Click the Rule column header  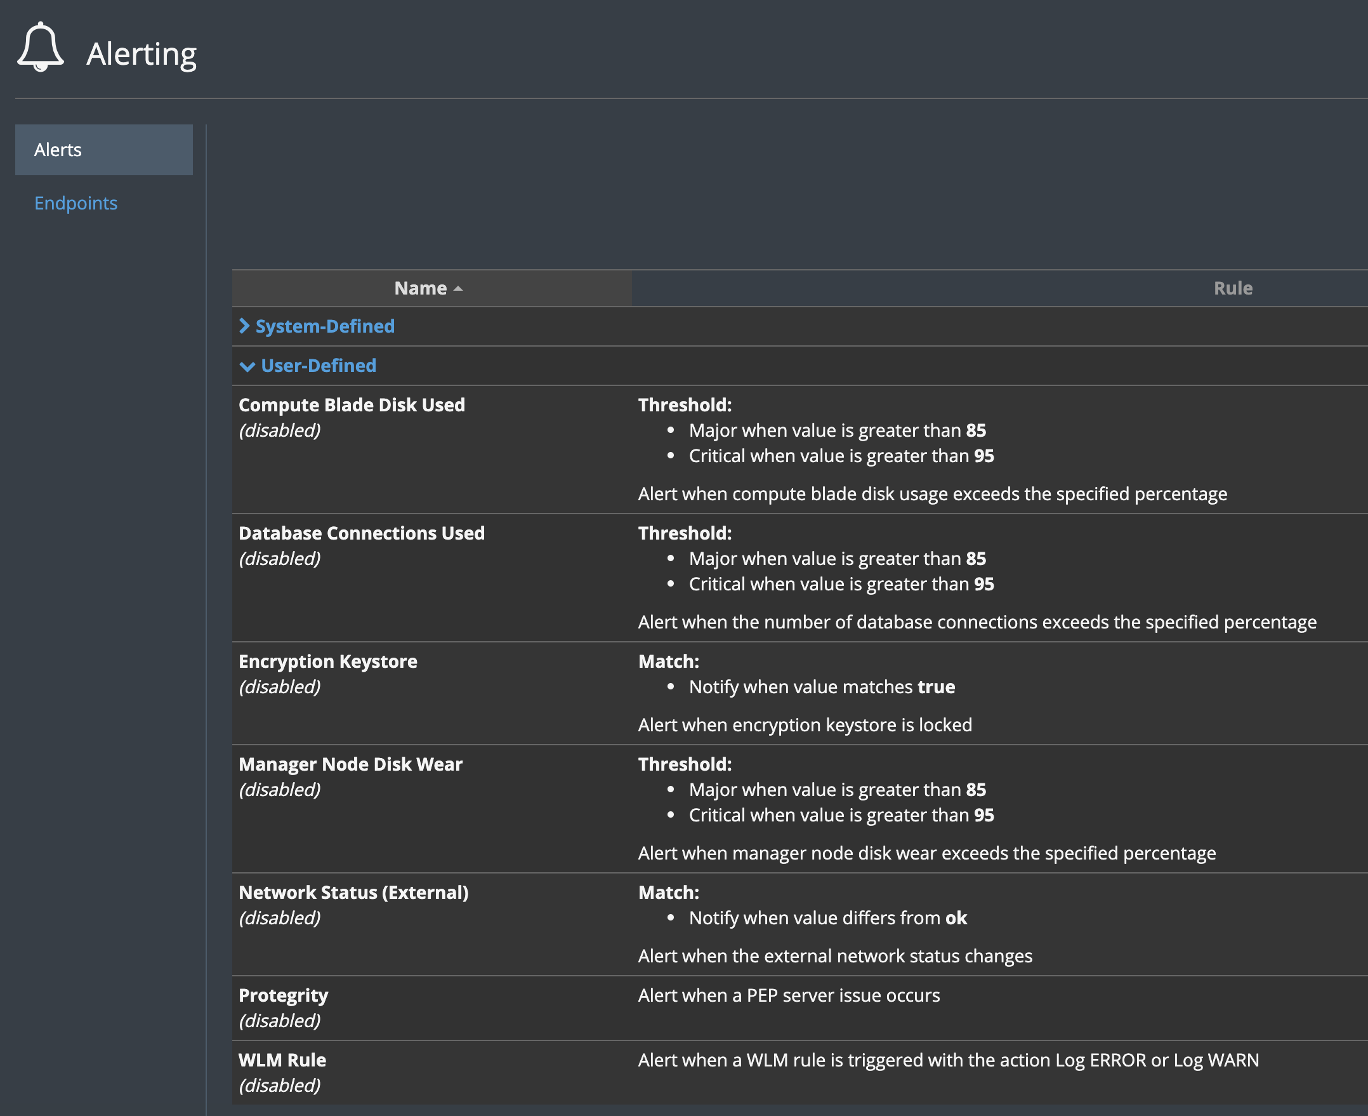1232,288
